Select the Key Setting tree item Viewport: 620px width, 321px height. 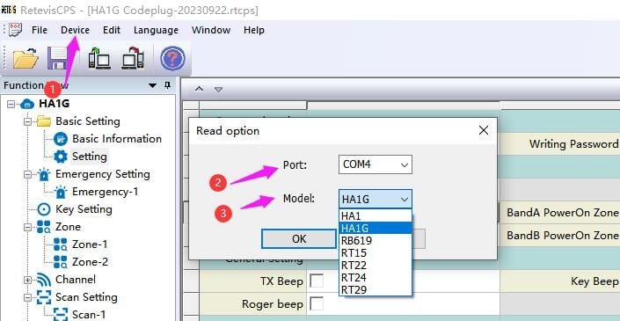(84, 209)
